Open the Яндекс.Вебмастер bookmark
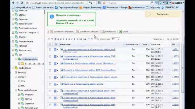This screenshot has height=109, width=195. pyautogui.click(x=90, y=8)
